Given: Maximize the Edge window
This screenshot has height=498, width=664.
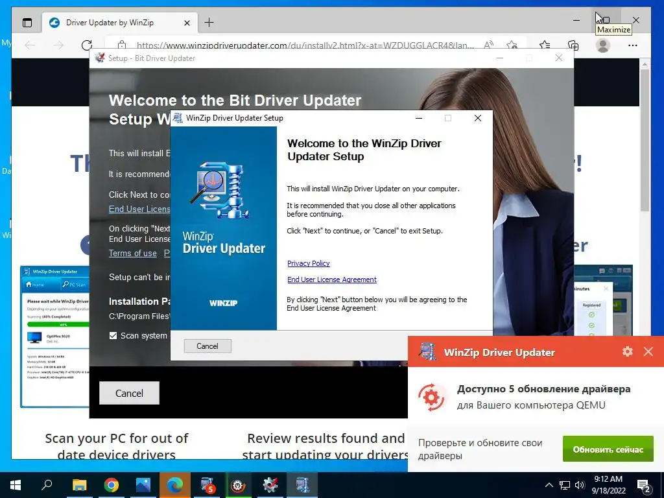Looking at the screenshot, I should click(606, 20).
